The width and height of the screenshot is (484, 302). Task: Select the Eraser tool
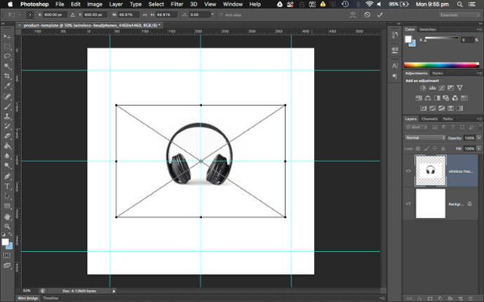click(7, 137)
